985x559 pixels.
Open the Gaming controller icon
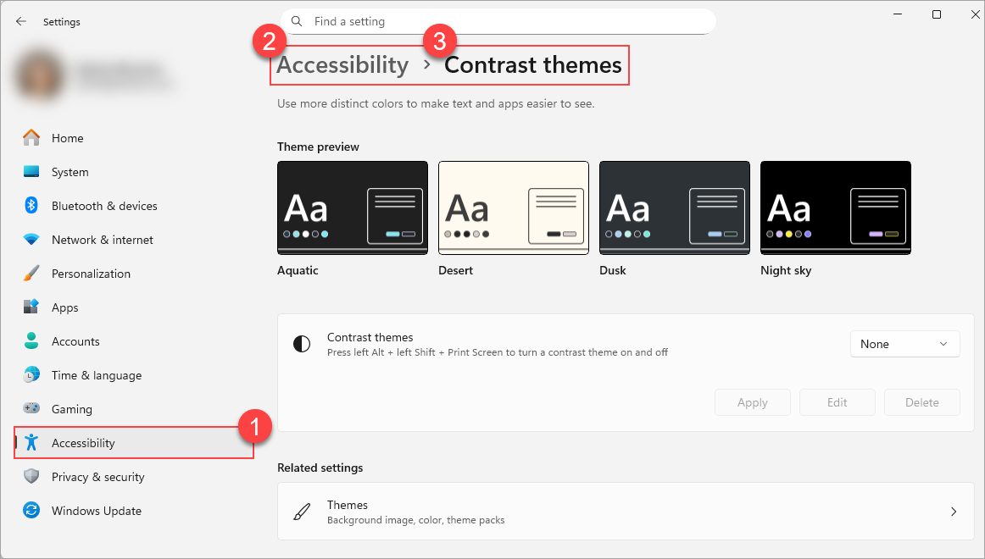(x=31, y=408)
